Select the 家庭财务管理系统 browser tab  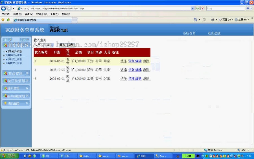click(42, 20)
